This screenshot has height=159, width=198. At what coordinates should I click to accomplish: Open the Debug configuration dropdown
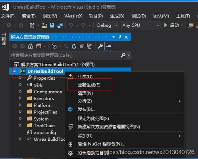coord(107,25)
